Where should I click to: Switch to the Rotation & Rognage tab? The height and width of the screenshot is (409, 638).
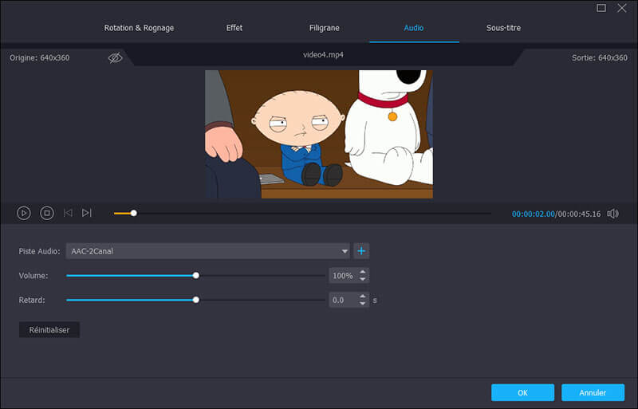[140, 28]
